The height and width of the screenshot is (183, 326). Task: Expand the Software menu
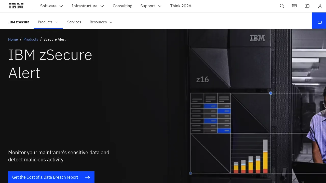click(51, 6)
